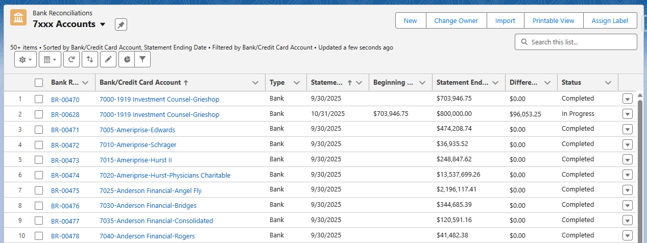
Task: Show the charts panel pie icon
Action: tap(127, 60)
